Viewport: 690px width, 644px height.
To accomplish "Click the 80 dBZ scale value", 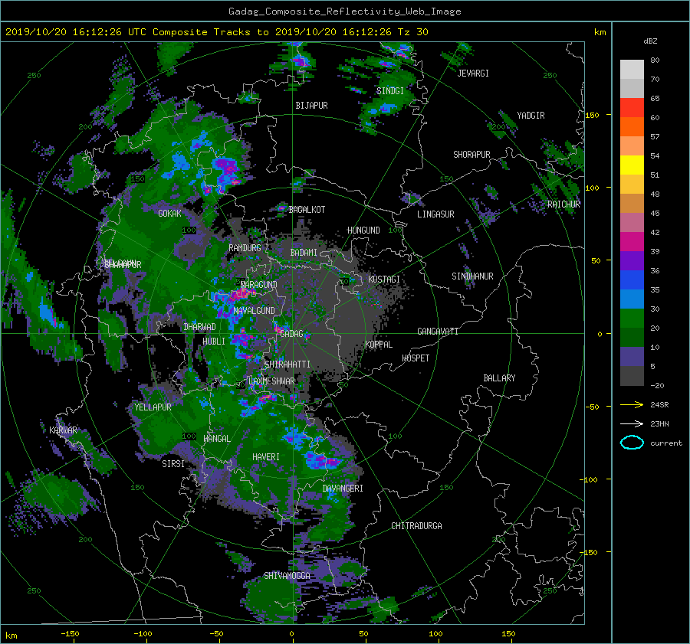I will [655, 60].
